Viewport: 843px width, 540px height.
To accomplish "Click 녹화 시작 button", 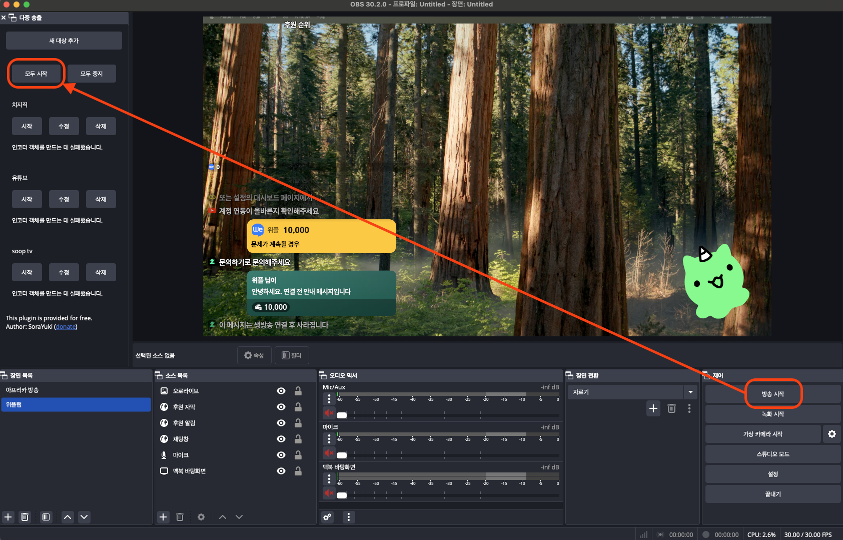I will (773, 414).
